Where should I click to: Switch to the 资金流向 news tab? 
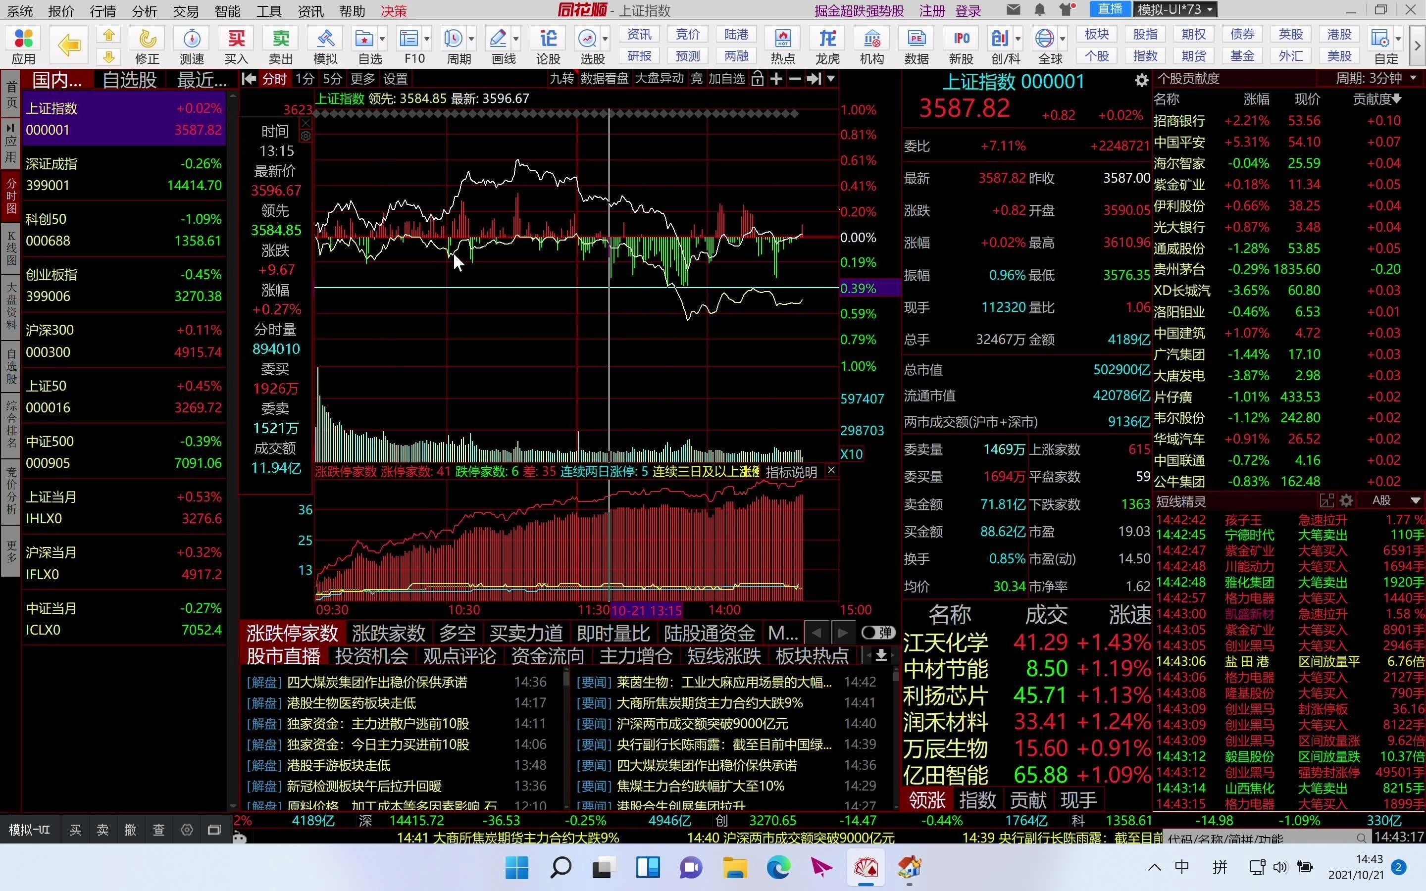(x=548, y=655)
